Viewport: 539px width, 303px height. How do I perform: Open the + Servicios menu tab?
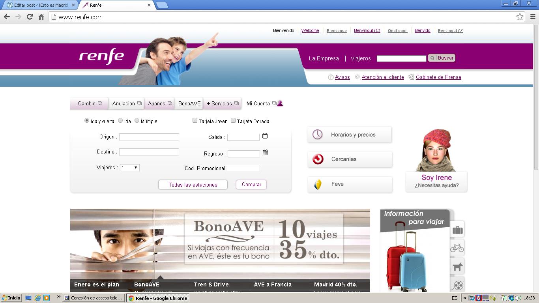point(223,103)
